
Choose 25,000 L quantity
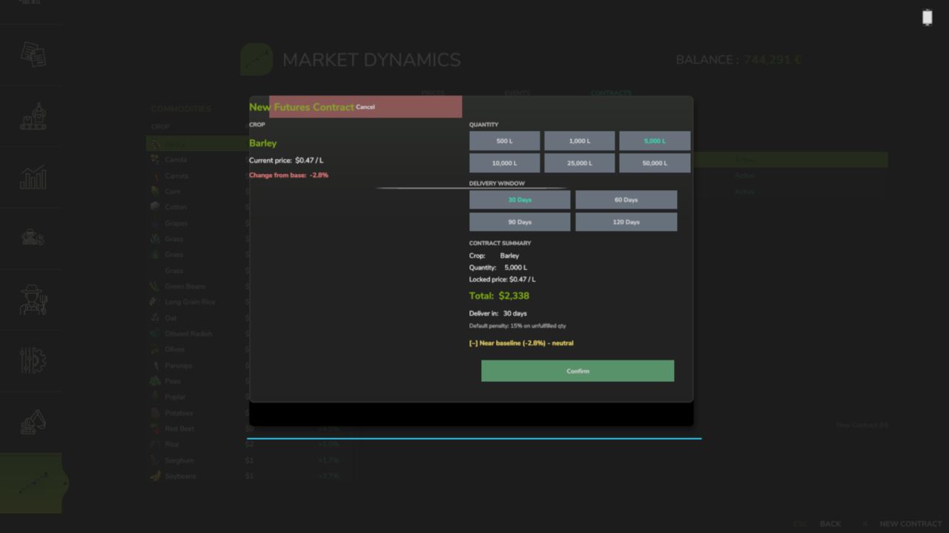[x=579, y=163]
